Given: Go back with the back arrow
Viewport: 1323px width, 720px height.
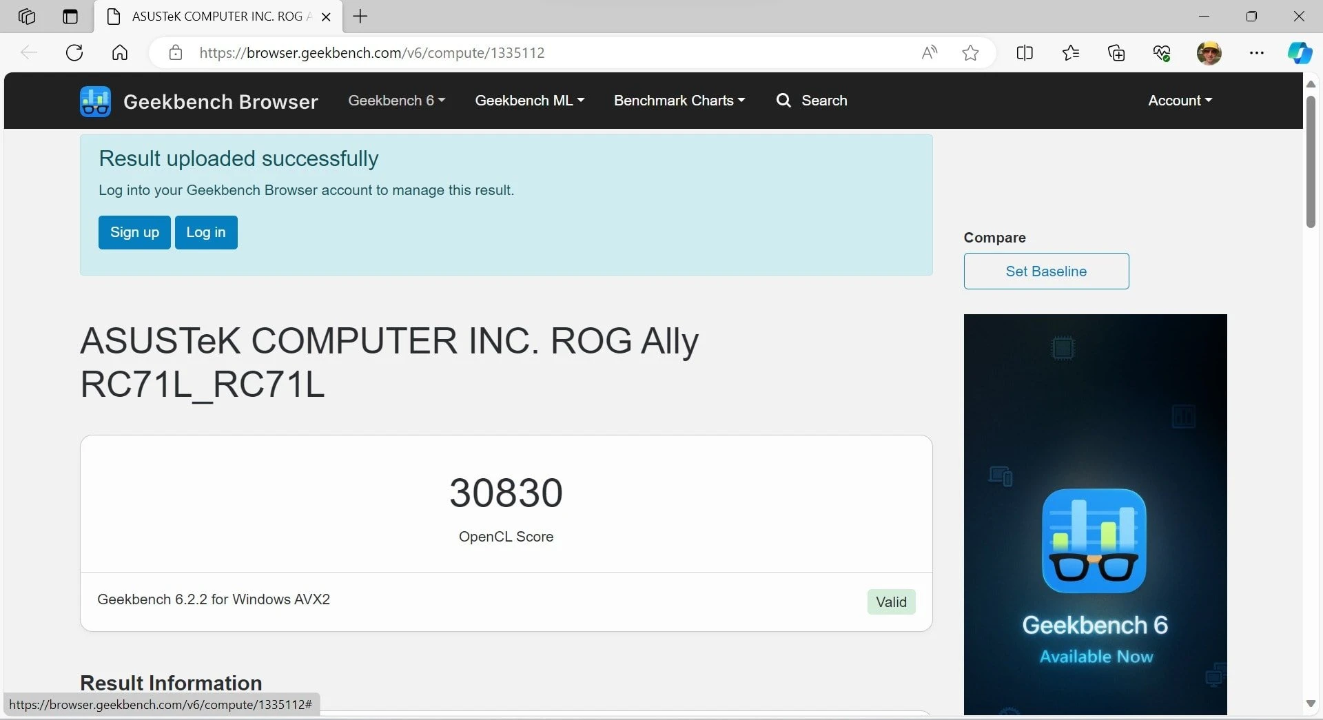Looking at the screenshot, I should [x=29, y=52].
